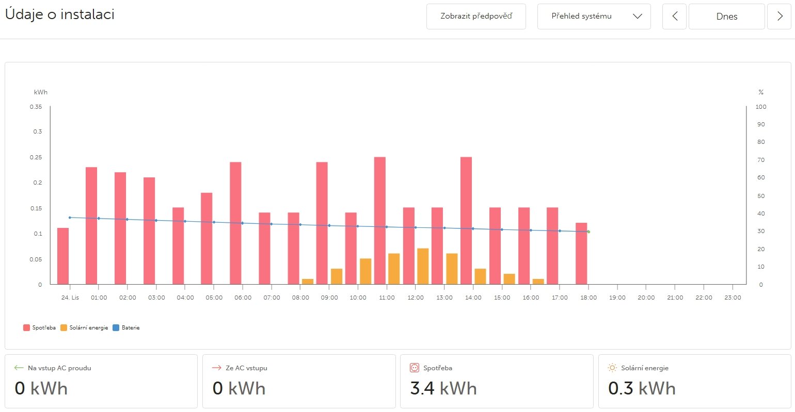Select the Dnes date button
Image resolution: width=795 pixels, height=412 pixels.
(726, 17)
